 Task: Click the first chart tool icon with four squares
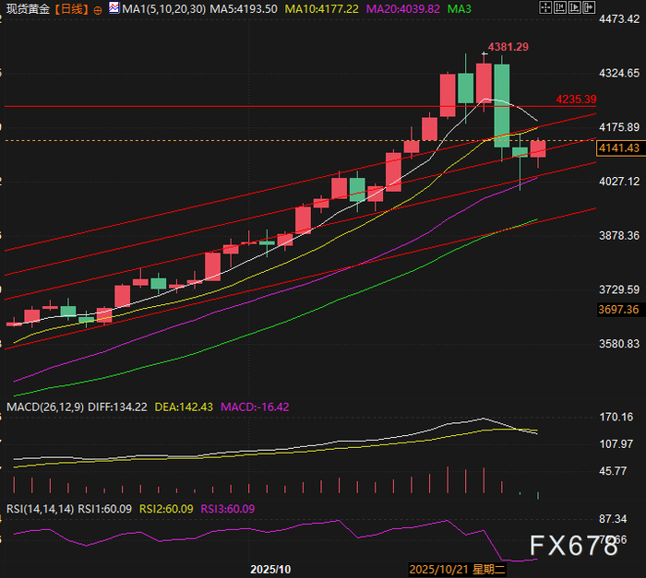545,7
